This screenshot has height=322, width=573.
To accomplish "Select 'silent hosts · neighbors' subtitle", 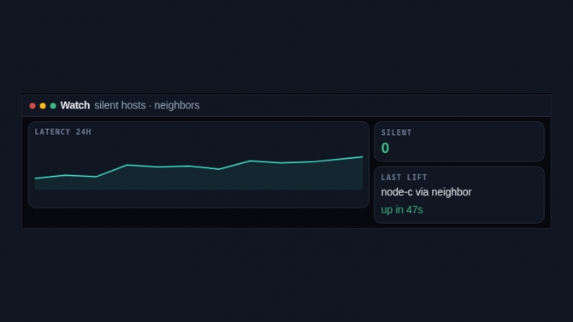I will pyautogui.click(x=147, y=106).
